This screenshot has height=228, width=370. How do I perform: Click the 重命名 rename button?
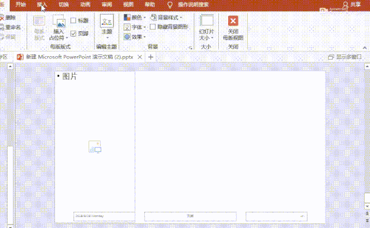[10, 27]
